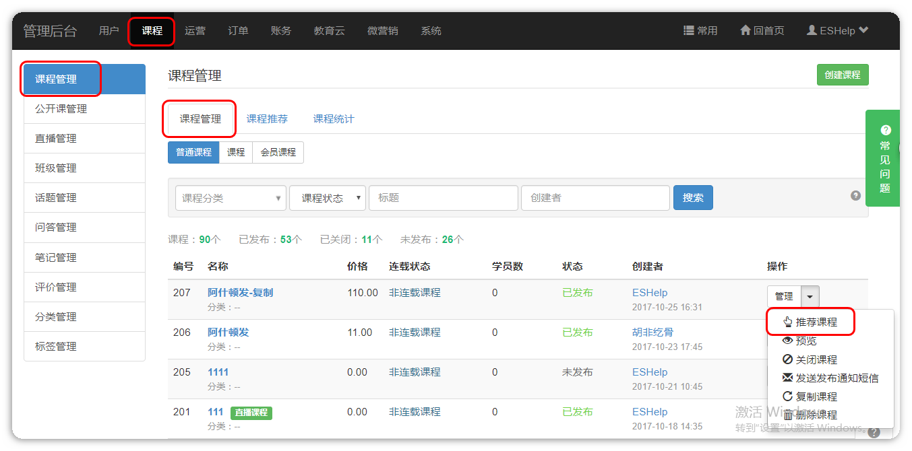The width and height of the screenshot is (912, 451).
Task: Select the 会员课程 filter toggle
Action: 278,153
